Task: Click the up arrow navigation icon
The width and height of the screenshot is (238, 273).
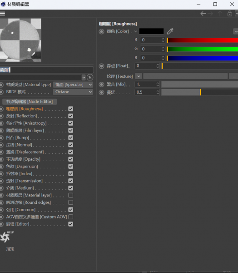Action: (220, 14)
